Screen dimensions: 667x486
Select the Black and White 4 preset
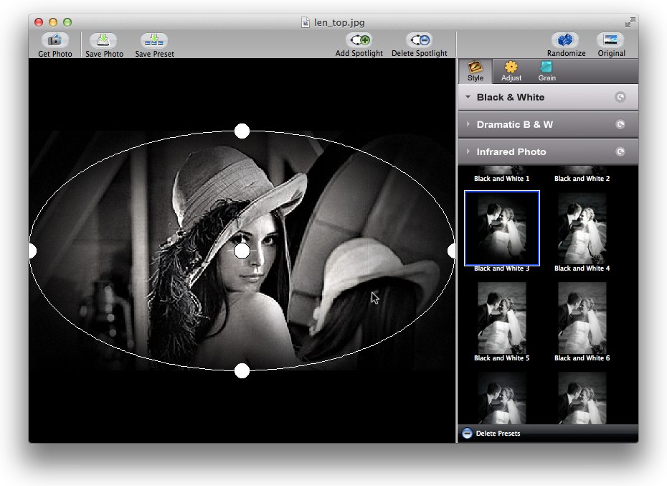[x=582, y=228]
